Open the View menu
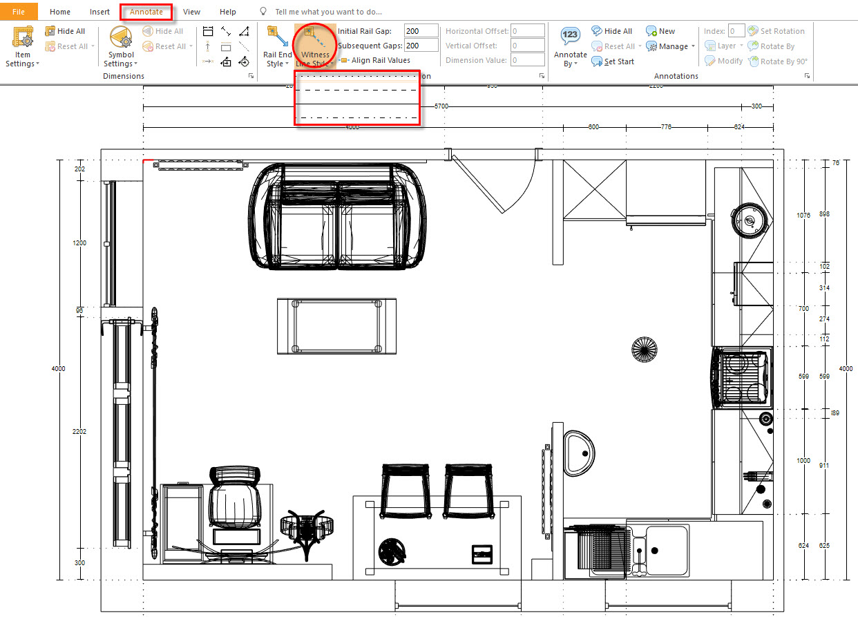858x617 pixels. (191, 11)
